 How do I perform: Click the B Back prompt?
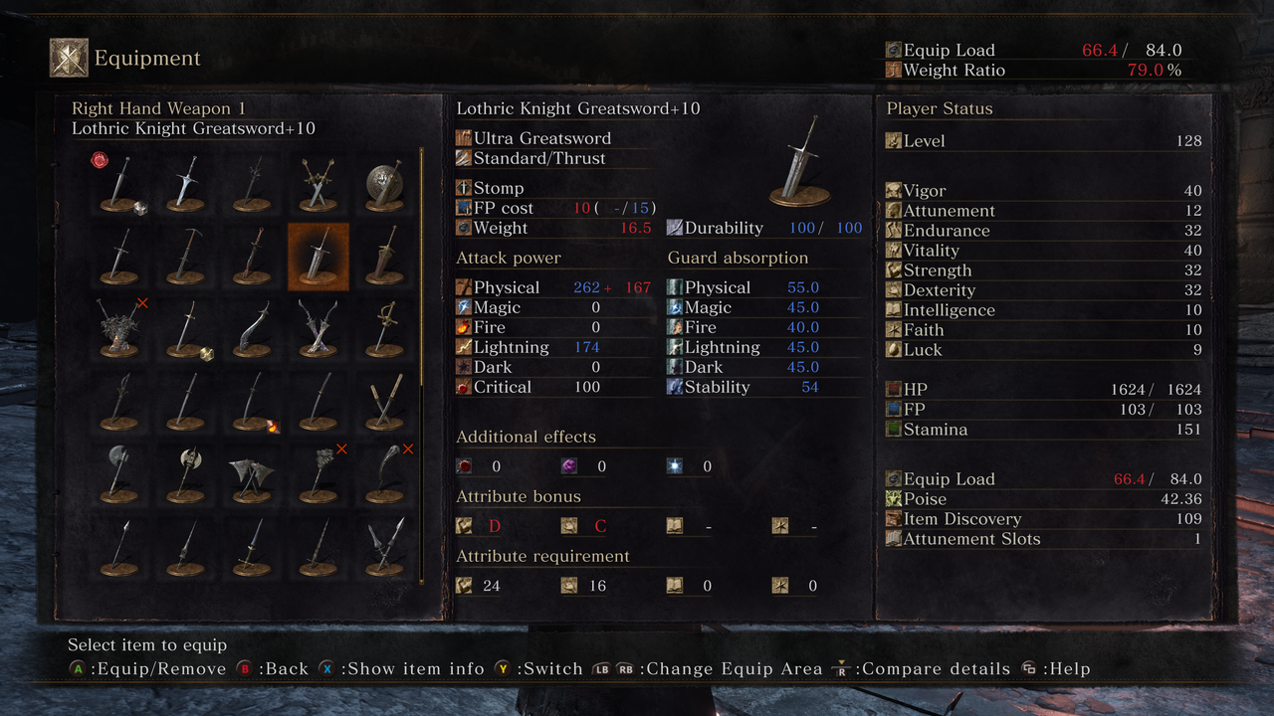[x=273, y=669]
